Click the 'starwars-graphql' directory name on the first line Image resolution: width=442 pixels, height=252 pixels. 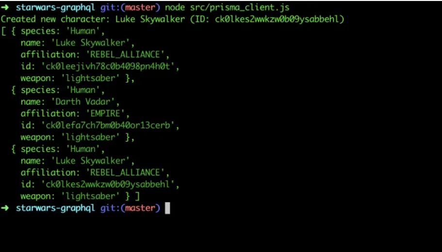pos(55,8)
